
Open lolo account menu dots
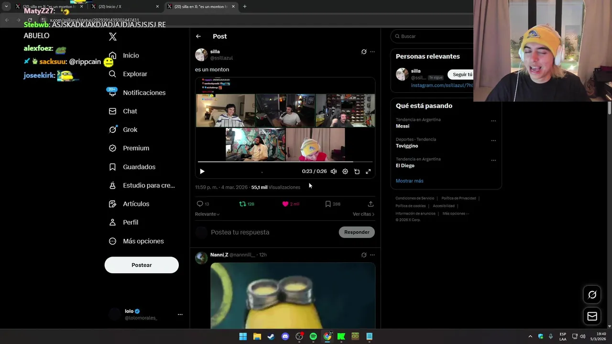click(180, 314)
